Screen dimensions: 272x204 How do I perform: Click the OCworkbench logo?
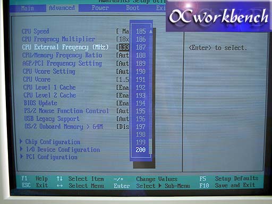click(219, 17)
